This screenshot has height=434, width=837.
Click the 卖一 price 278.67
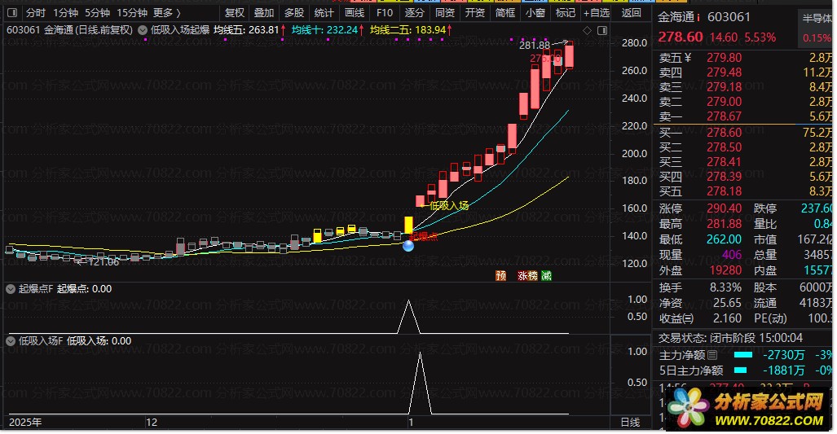pyautogui.click(x=725, y=116)
